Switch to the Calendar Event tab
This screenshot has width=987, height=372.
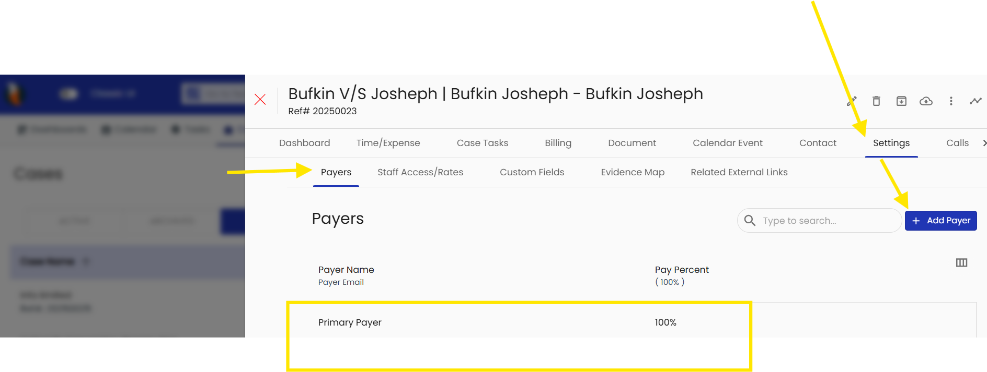(x=727, y=143)
